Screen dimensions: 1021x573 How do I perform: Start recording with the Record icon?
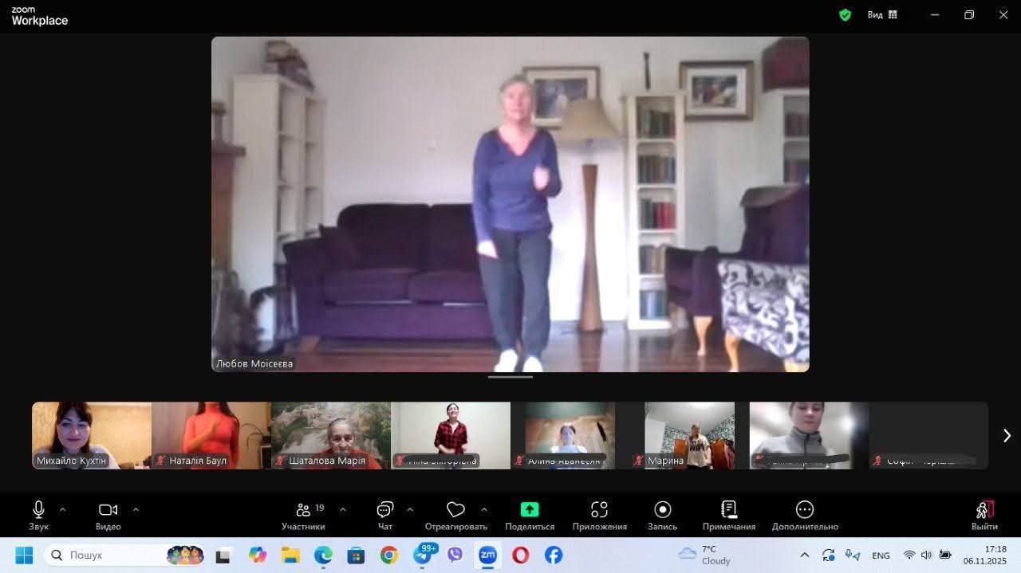click(662, 510)
